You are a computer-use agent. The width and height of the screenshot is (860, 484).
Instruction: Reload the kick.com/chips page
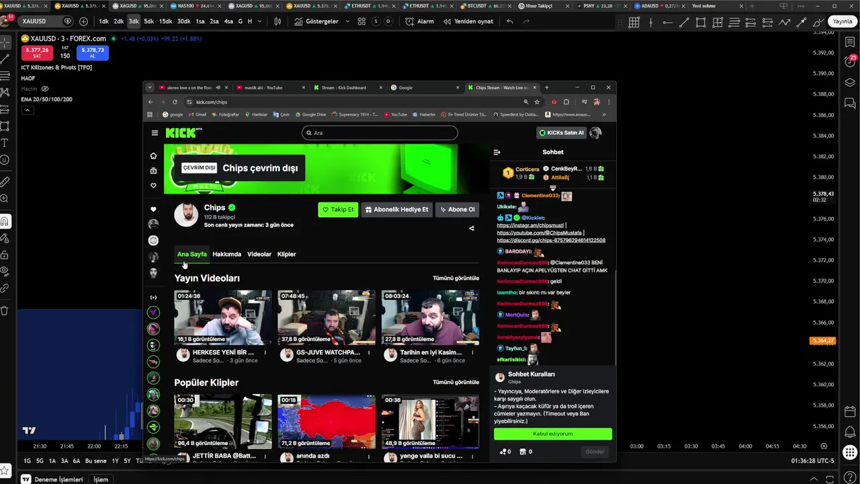(175, 102)
